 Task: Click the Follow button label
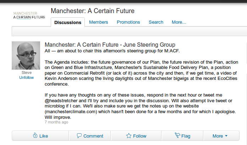(x=139, y=136)
